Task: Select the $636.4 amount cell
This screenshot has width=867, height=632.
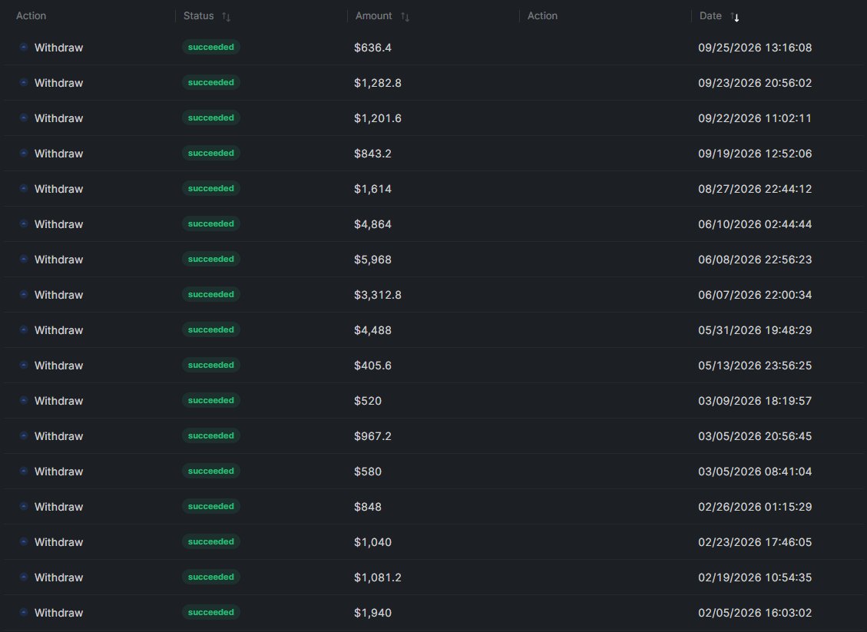Action: (372, 48)
